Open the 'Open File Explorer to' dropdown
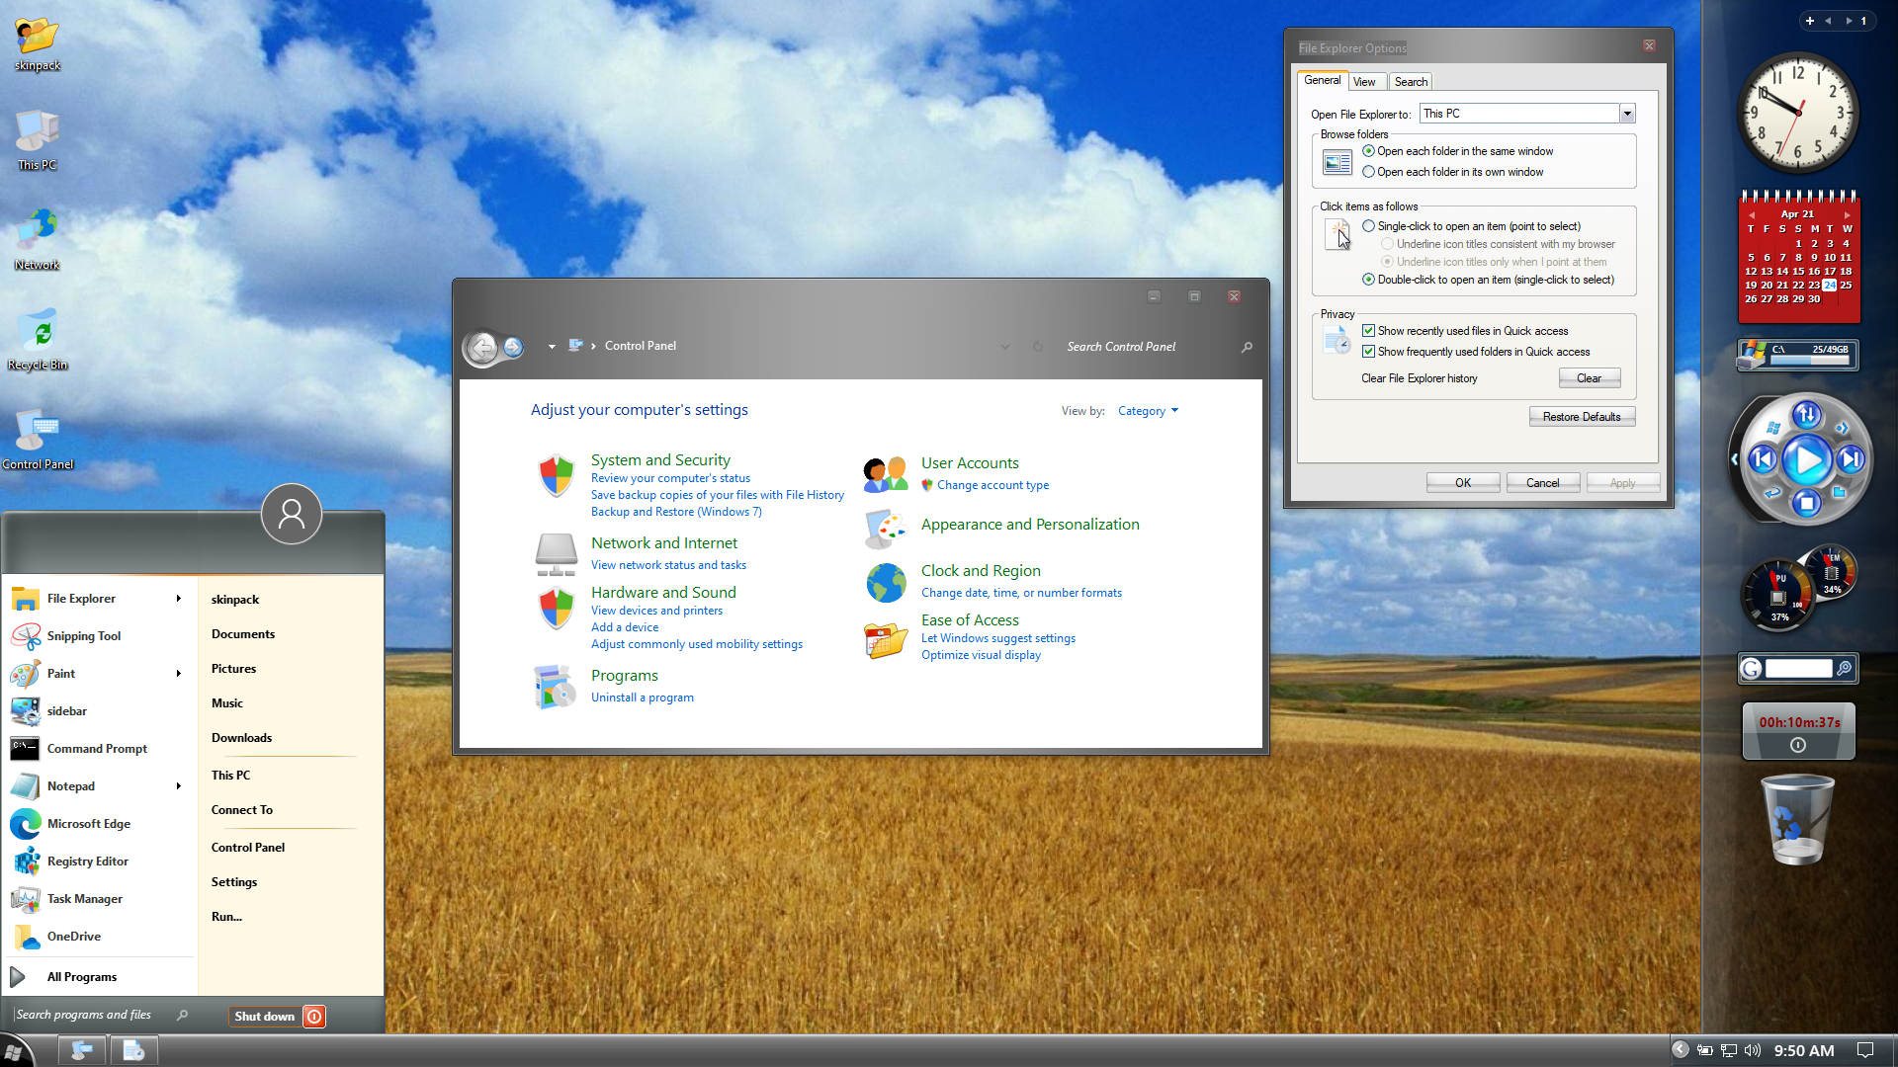The height and width of the screenshot is (1067, 1898). (1626, 114)
